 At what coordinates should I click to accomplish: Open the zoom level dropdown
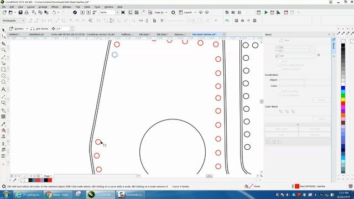click(117, 13)
